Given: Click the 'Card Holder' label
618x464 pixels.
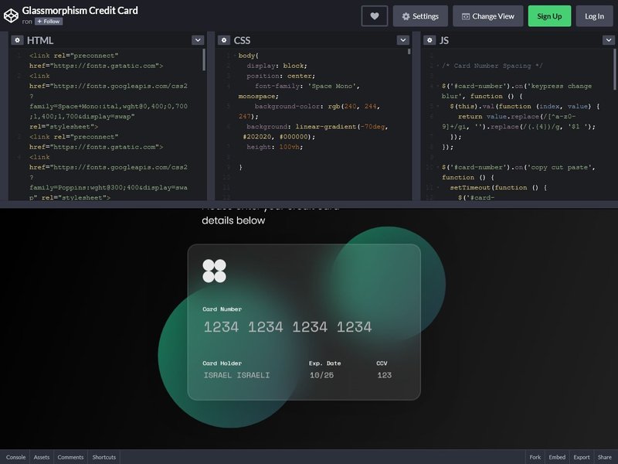Looking at the screenshot, I should tap(222, 363).
